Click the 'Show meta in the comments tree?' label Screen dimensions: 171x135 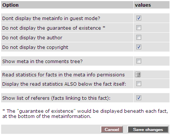point(42,62)
